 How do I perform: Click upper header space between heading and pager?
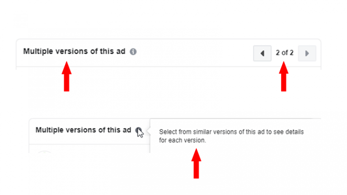tap(194, 53)
